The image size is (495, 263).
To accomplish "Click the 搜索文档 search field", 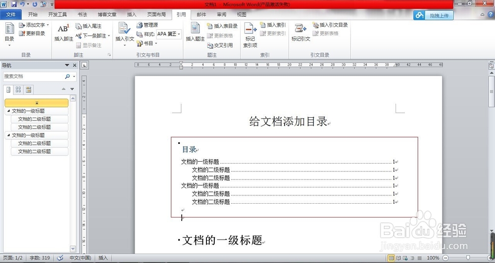I will click(x=33, y=76).
